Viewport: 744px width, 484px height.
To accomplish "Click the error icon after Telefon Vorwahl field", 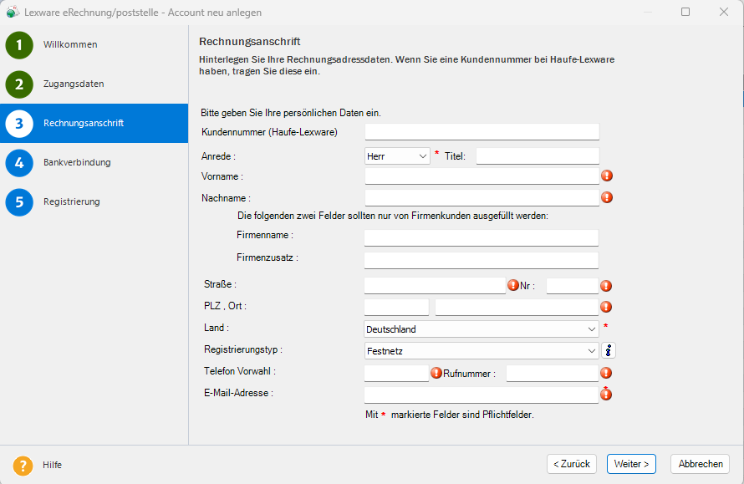I will pyautogui.click(x=436, y=373).
